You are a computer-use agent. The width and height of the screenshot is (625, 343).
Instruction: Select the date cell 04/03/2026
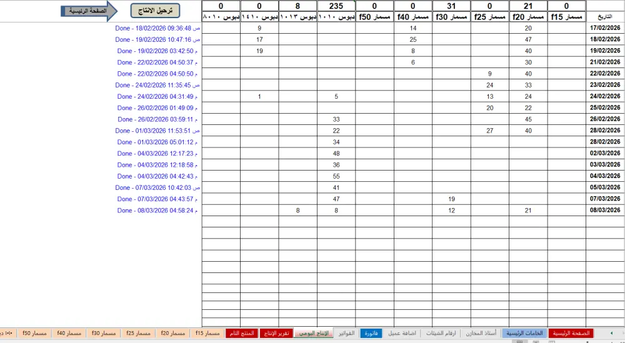[x=605, y=176]
